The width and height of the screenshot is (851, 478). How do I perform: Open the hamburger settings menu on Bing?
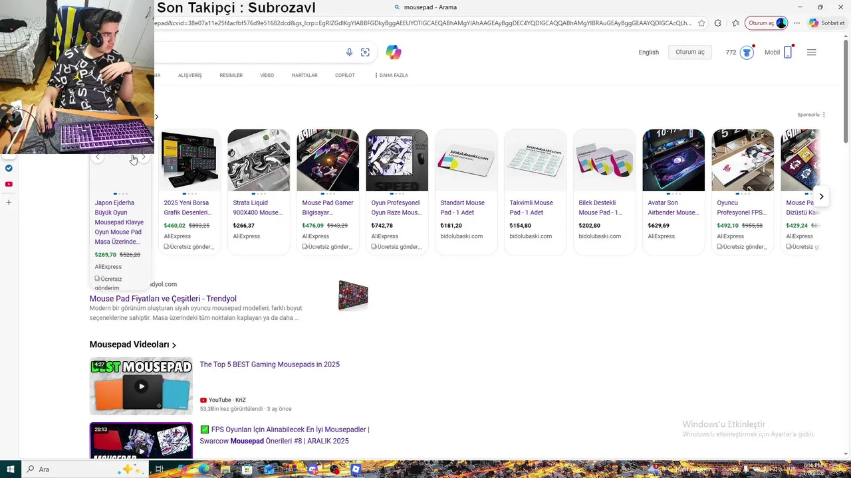pyautogui.click(x=811, y=52)
